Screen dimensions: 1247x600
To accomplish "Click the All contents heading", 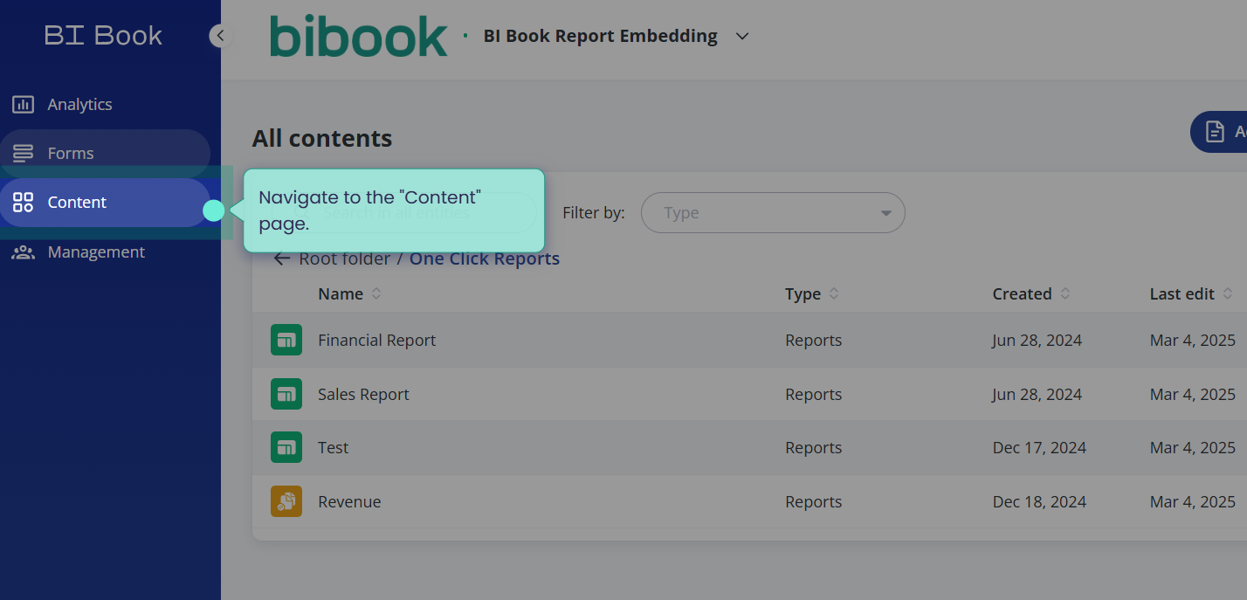I will click(x=322, y=138).
